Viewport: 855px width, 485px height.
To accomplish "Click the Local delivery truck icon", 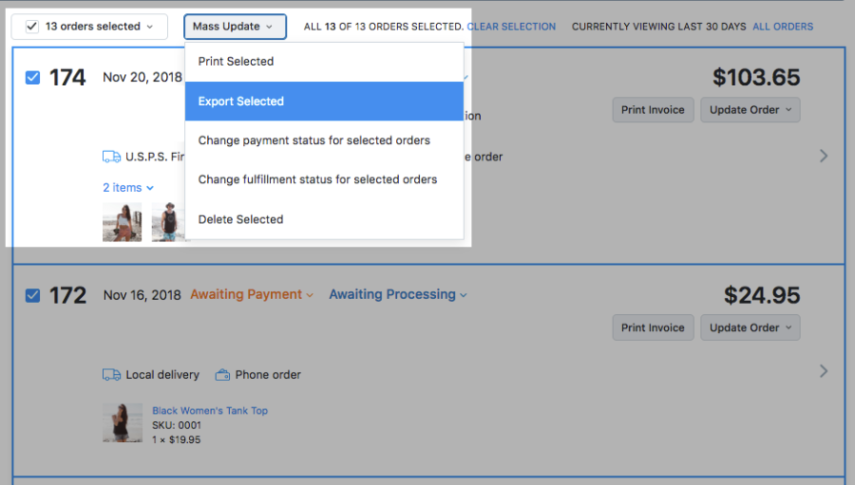I will coord(111,375).
